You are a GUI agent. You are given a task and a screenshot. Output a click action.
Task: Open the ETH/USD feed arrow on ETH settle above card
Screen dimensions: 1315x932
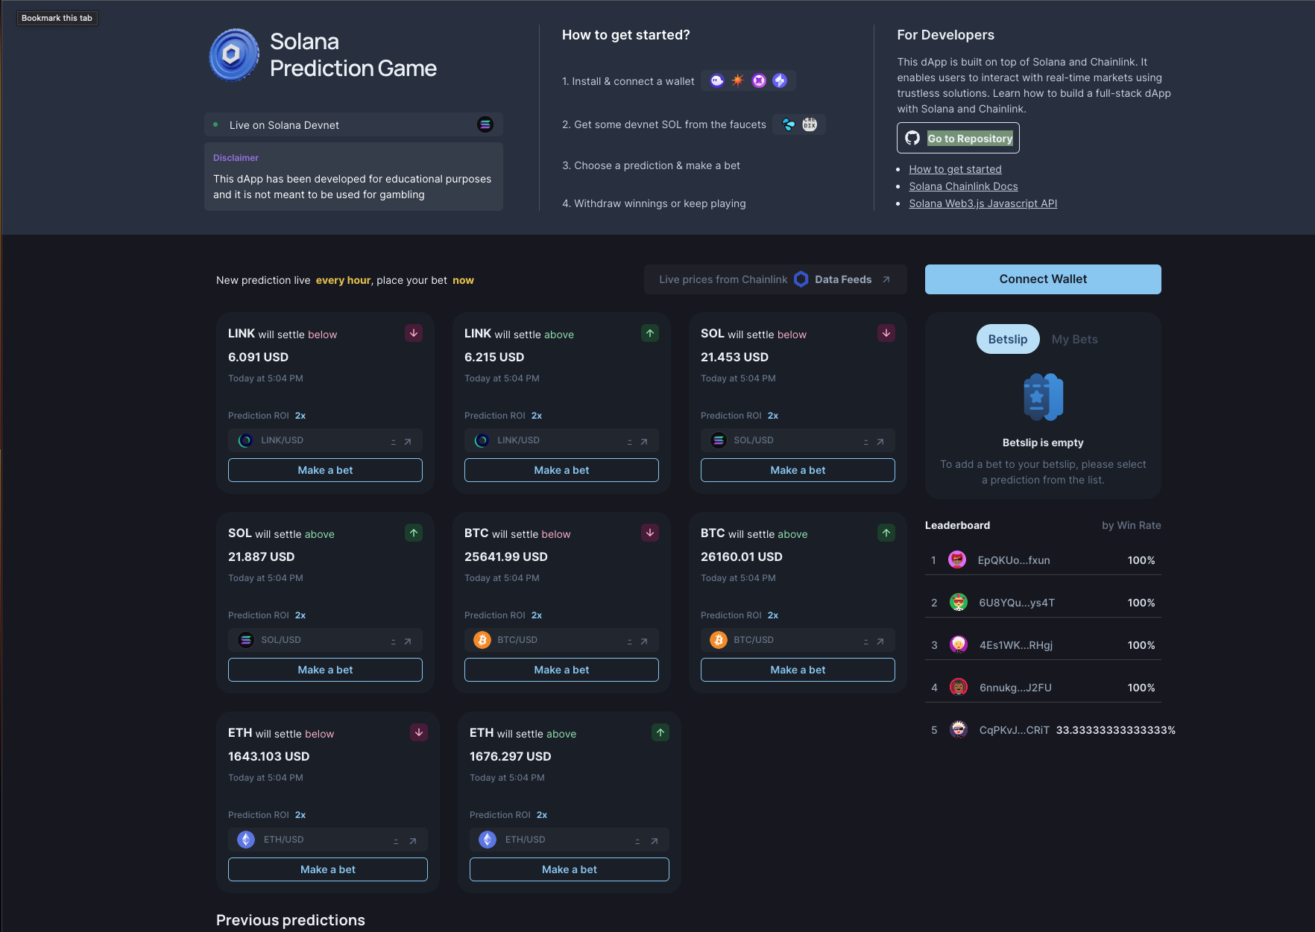(x=655, y=840)
